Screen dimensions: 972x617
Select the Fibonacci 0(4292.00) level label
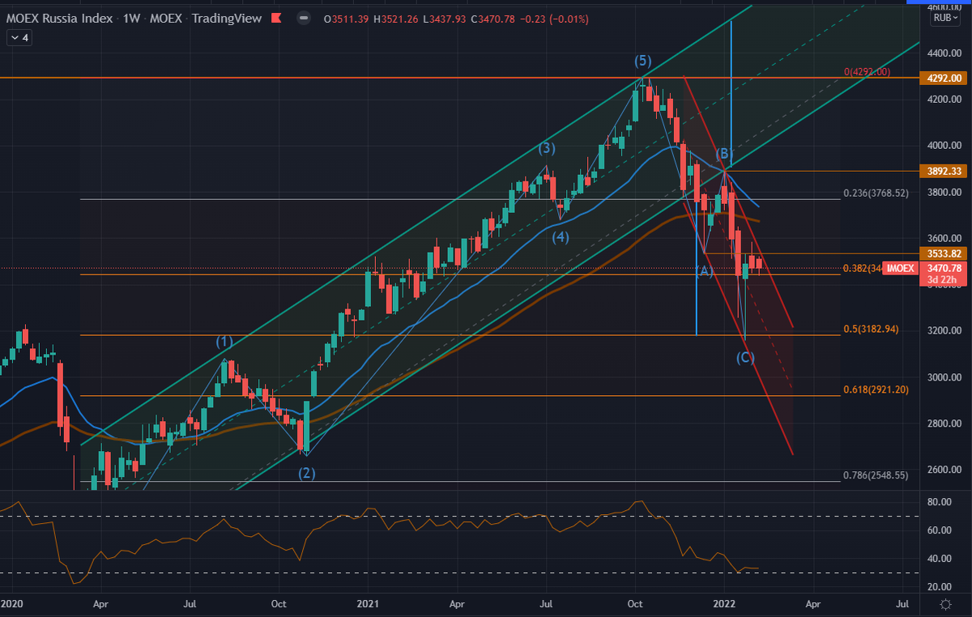click(867, 72)
